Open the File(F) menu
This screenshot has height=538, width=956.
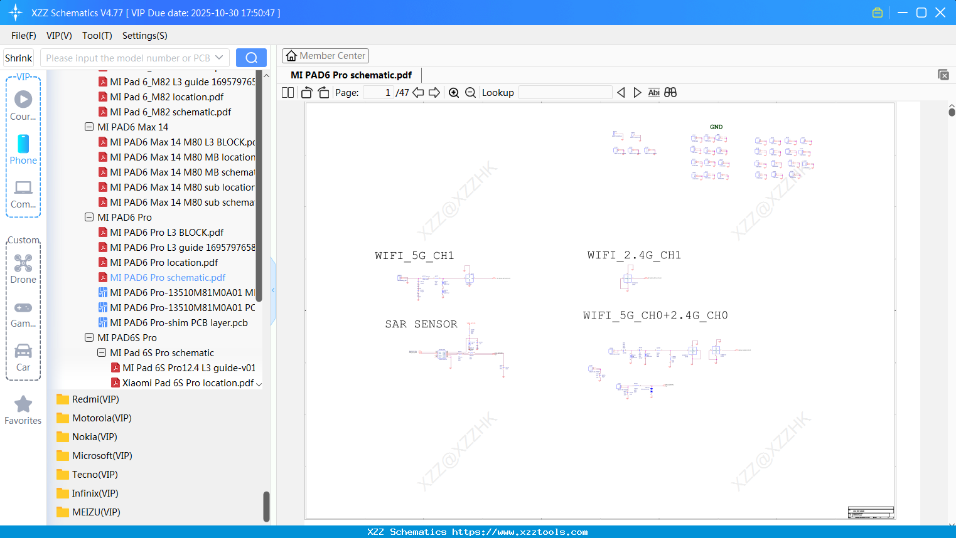pos(24,36)
